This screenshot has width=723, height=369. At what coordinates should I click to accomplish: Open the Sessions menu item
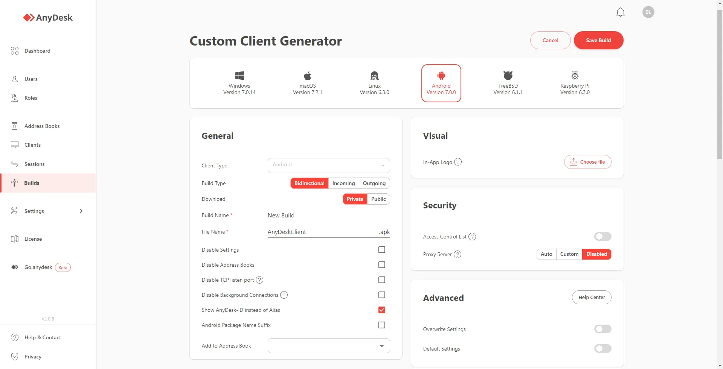click(x=48, y=164)
